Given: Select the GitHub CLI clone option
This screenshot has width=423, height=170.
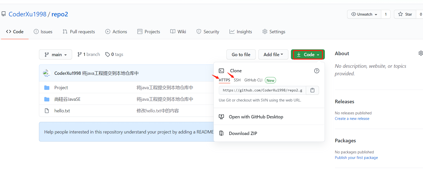Looking at the screenshot, I should click(253, 80).
